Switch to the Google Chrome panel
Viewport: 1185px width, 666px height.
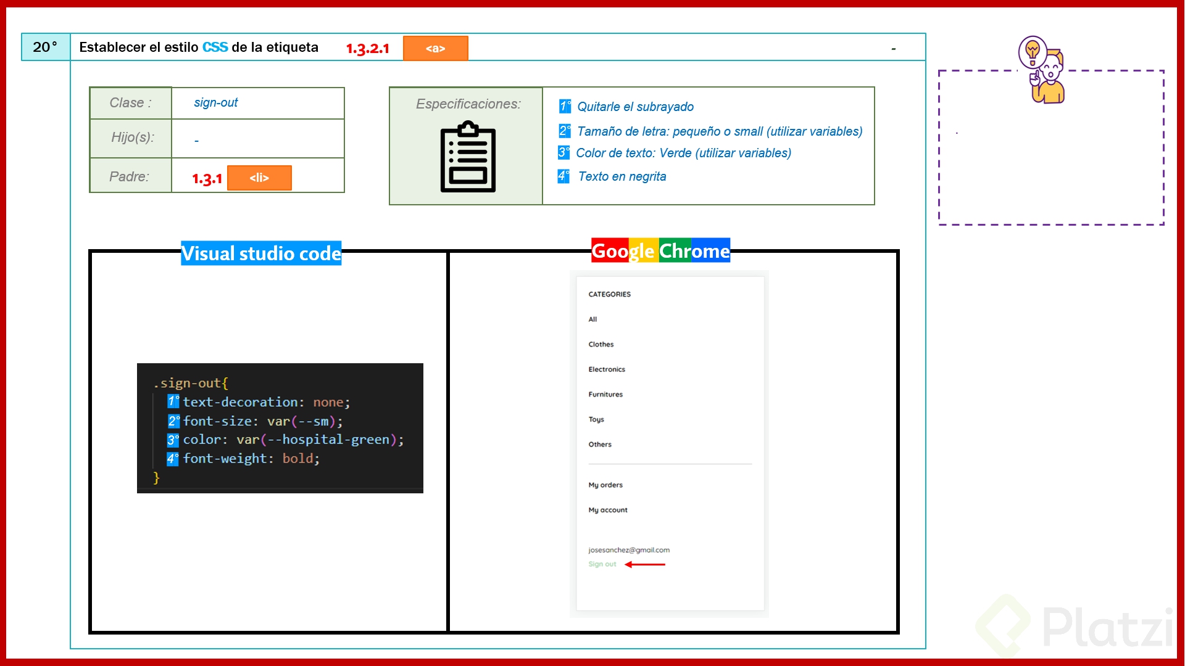[x=660, y=250]
